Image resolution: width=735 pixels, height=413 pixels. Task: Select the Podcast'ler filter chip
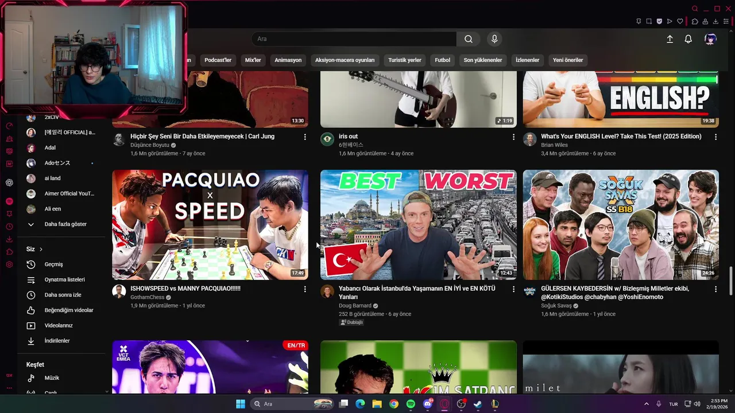[218, 60]
